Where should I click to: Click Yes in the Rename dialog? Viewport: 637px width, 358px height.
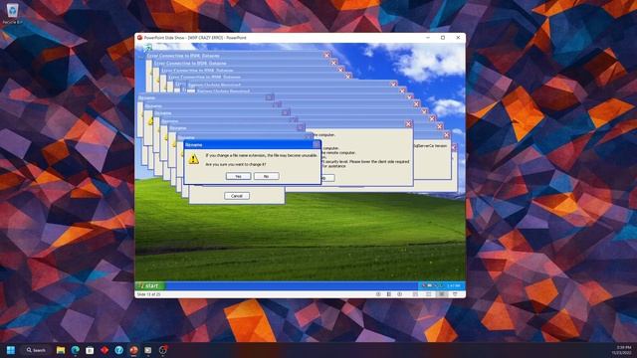238,176
